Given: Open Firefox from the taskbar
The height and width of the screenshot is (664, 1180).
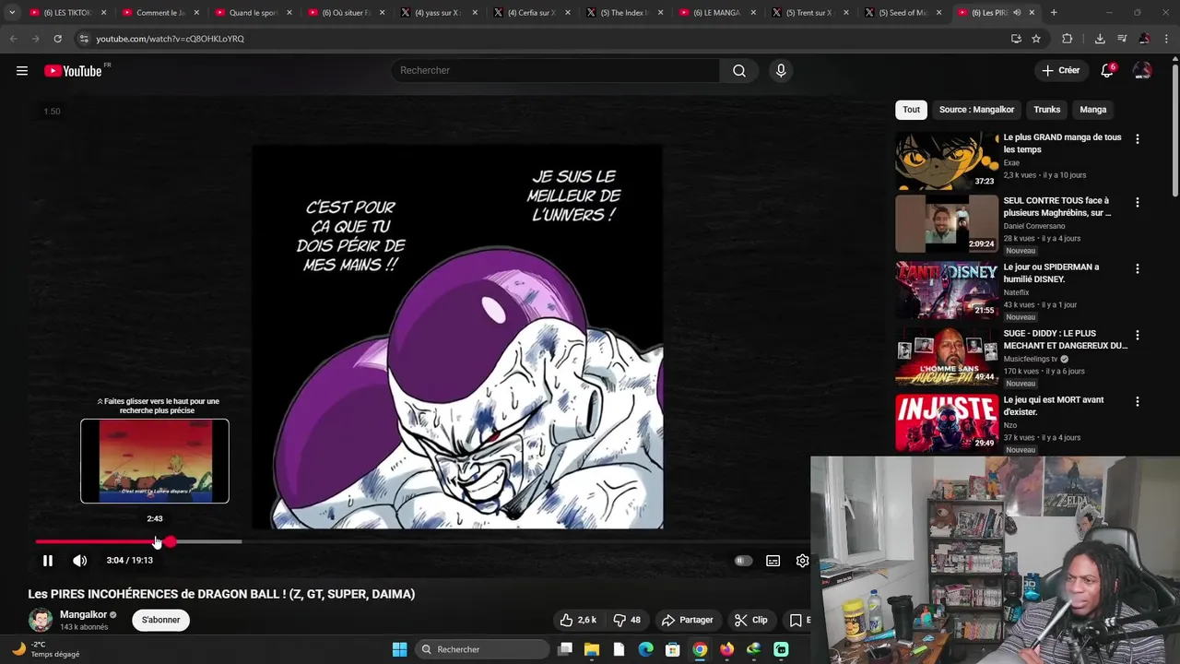Looking at the screenshot, I should [727, 649].
